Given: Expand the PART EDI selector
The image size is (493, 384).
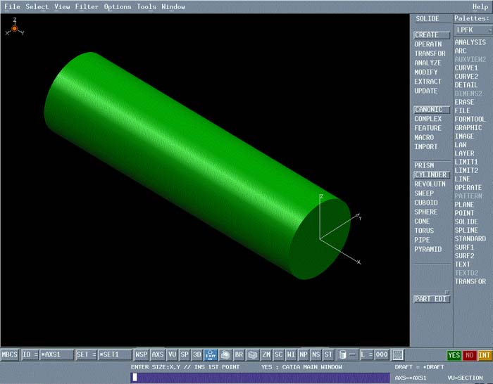Looking at the screenshot, I should (x=431, y=299).
